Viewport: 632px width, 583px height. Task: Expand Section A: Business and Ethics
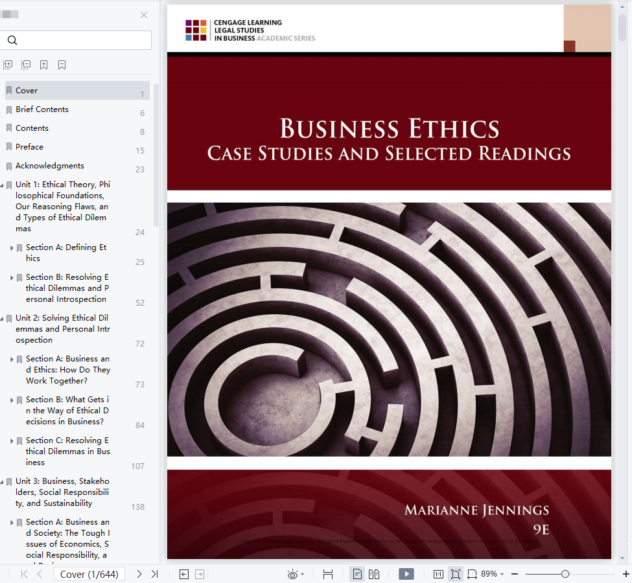click(12, 360)
